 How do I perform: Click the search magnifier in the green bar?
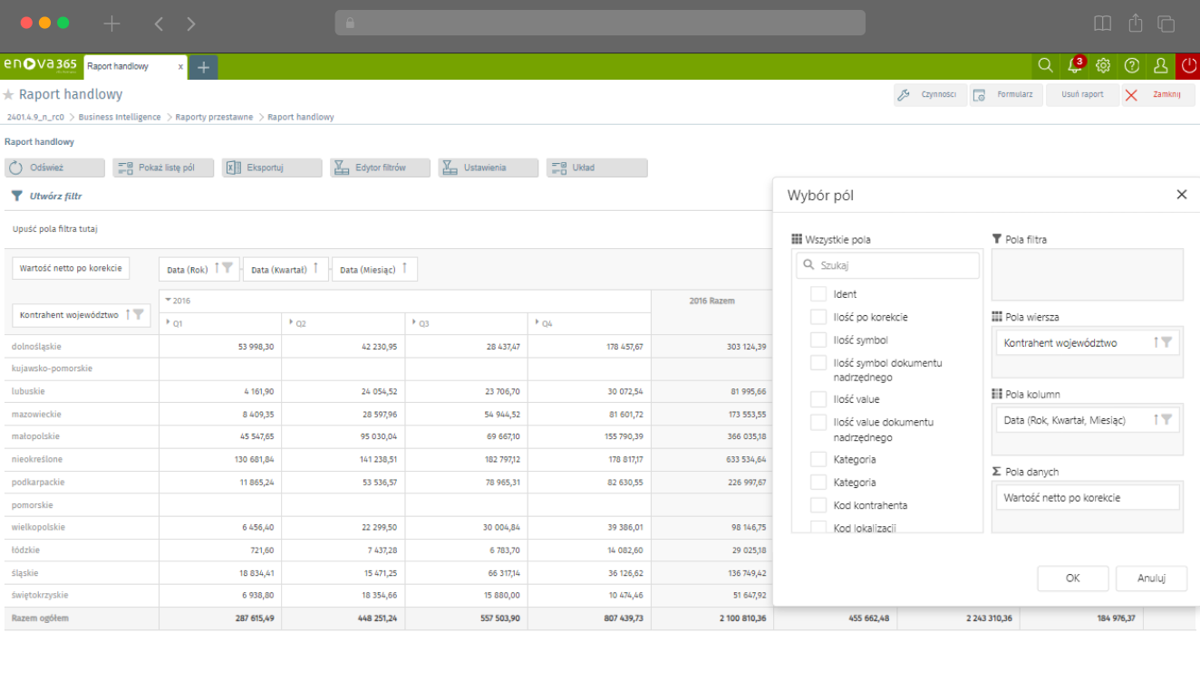tap(1046, 66)
